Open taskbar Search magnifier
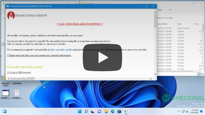 coord(86,111)
